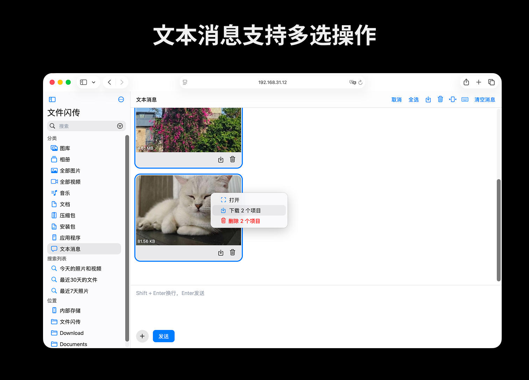Screen dimensions: 529x380
Task: Toggle the app sidebar panel icon
Action: [52, 100]
